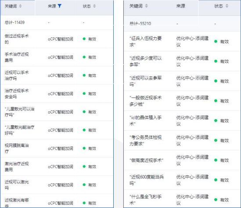This screenshot has width=241, height=208.
Task: Select keyword "征兵入伍视力要求"
Action: [x=145, y=42]
